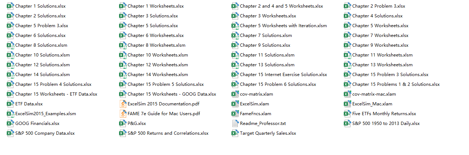Select icon of Target Quarterly Sales.xlsx
469x155 pixels.
pyautogui.click(x=235, y=133)
